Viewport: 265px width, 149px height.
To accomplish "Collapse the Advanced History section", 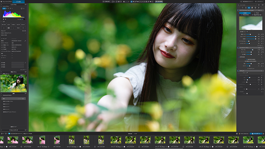I will (1, 95).
